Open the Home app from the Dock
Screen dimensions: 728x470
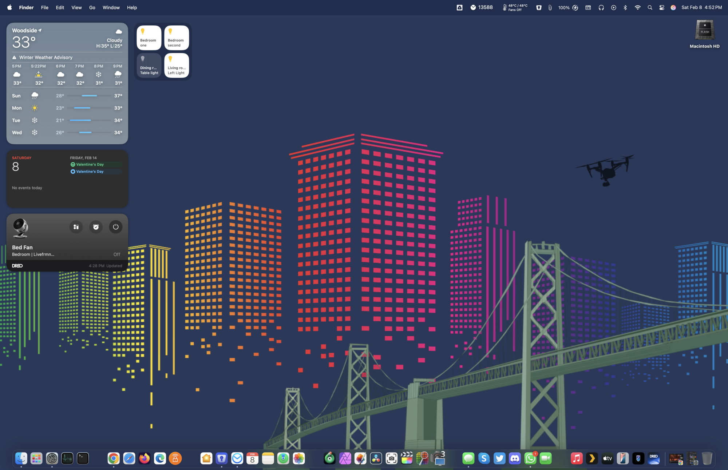206,458
